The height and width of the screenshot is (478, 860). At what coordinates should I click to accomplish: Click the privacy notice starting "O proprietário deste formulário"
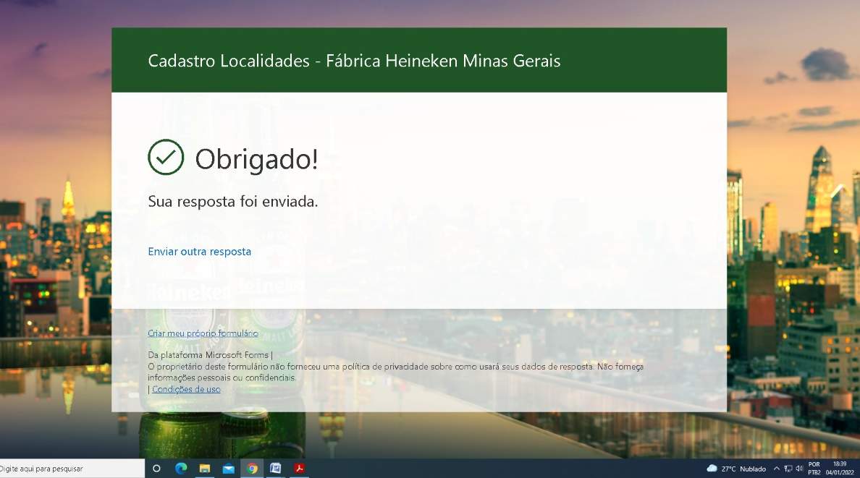point(395,372)
